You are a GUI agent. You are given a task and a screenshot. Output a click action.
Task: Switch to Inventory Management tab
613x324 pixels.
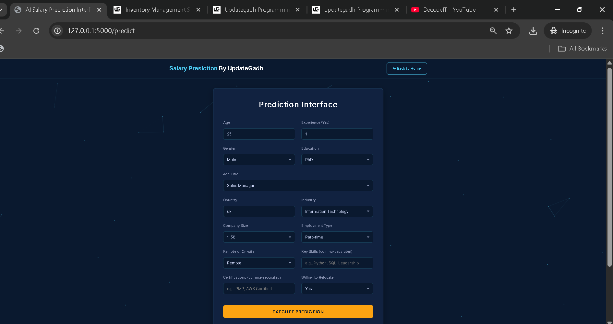pos(156,10)
